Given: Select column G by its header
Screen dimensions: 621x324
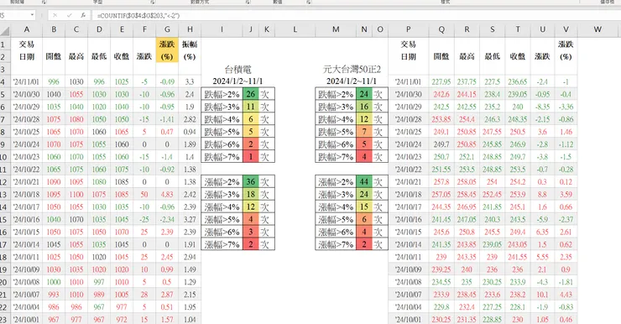Looking at the screenshot, I should (x=167, y=29).
